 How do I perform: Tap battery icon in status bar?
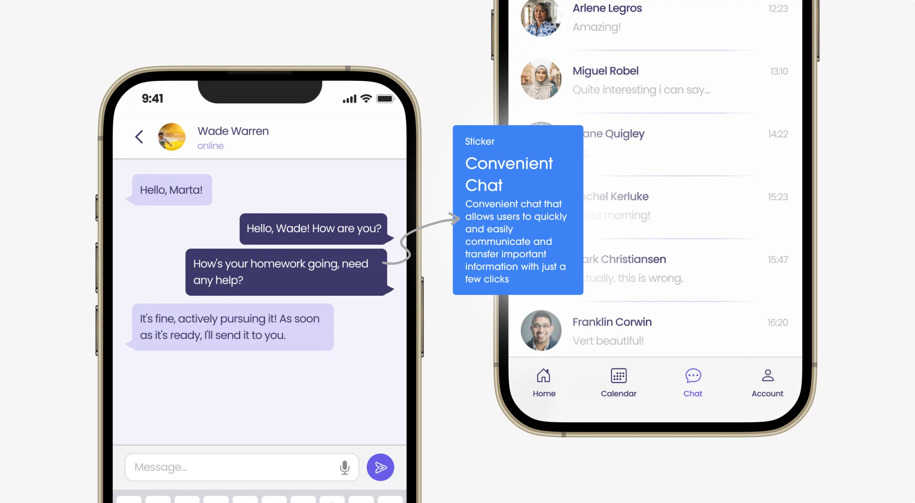385,98
